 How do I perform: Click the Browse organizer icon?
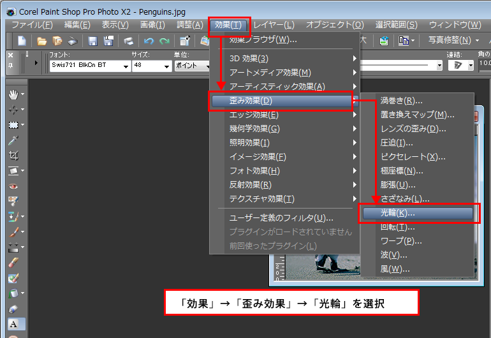point(57,41)
